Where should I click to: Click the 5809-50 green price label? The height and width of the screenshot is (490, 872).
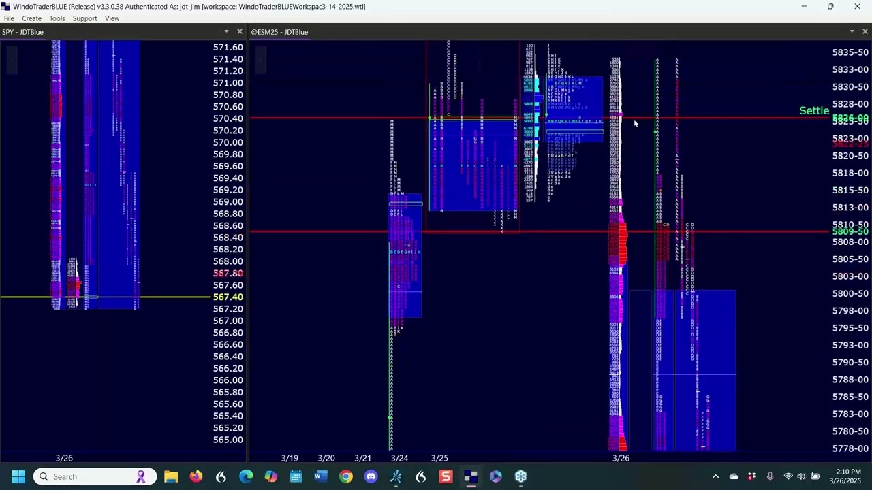point(851,232)
